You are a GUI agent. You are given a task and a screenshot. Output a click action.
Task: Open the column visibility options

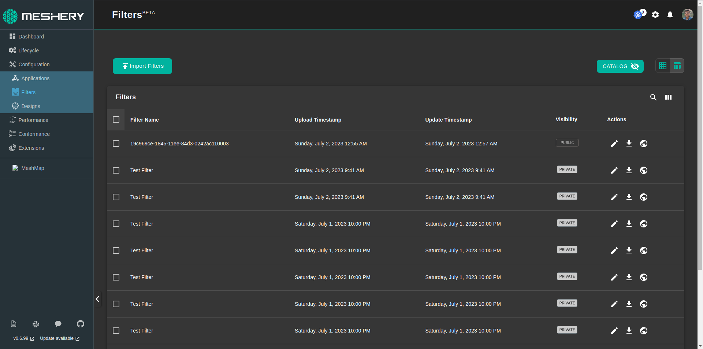click(x=669, y=97)
